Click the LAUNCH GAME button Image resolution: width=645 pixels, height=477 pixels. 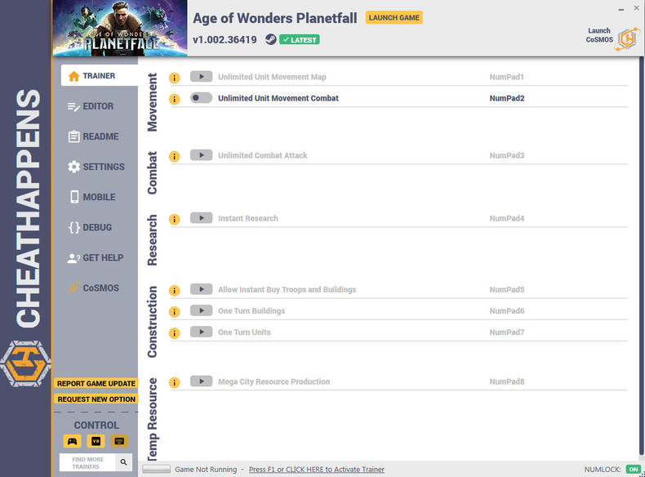(x=394, y=18)
